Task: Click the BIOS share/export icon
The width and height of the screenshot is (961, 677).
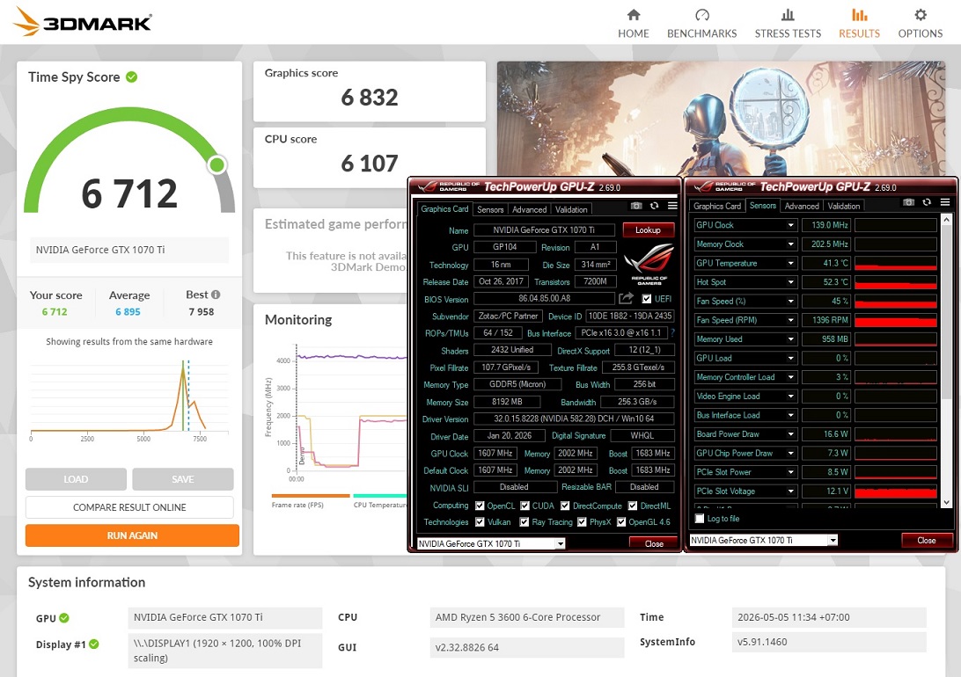Action: click(x=626, y=298)
